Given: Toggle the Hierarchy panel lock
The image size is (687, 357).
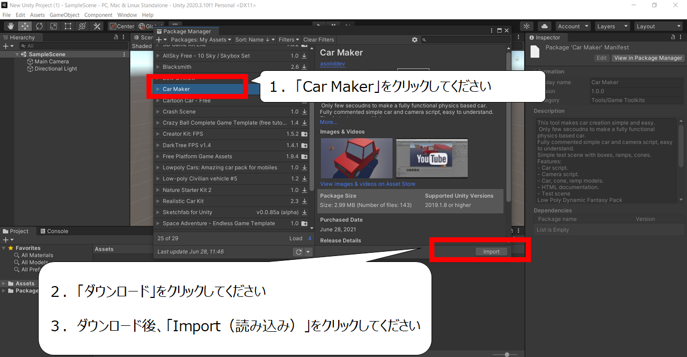Looking at the screenshot, I should click(116, 38).
